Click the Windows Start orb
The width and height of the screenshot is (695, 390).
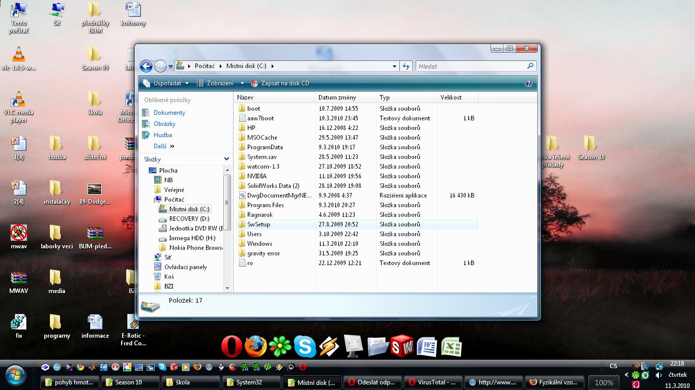pyautogui.click(x=16, y=375)
